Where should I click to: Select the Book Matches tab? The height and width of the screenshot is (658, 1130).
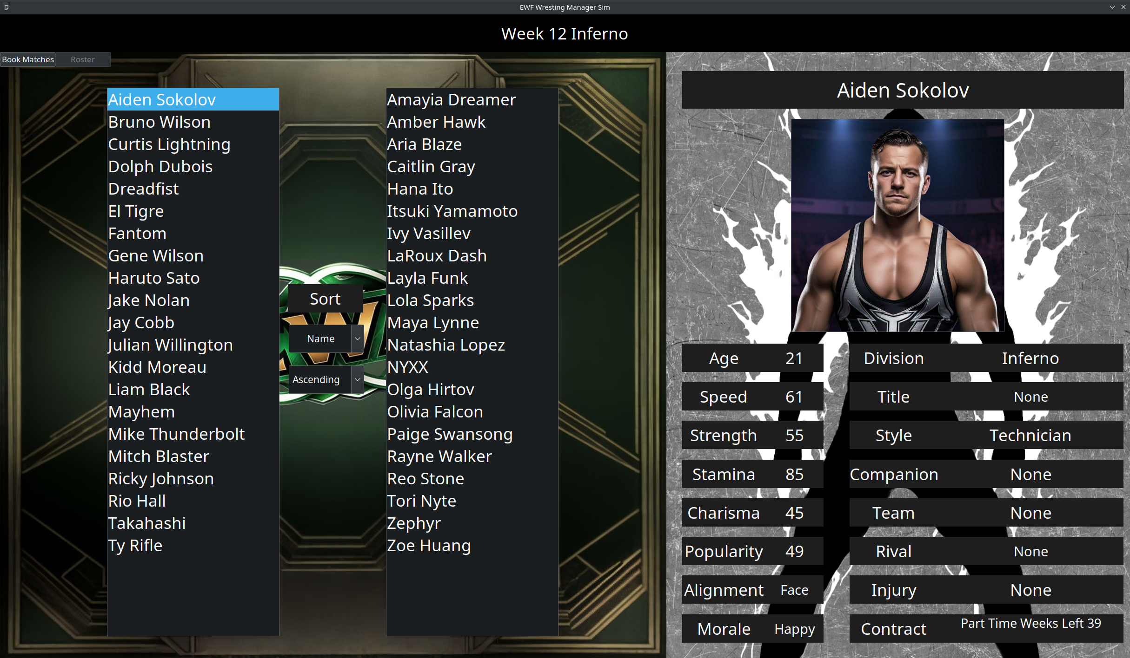28,59
